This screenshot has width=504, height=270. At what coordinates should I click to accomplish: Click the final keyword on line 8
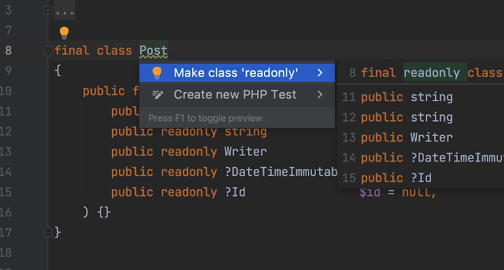tap(72, 51)
